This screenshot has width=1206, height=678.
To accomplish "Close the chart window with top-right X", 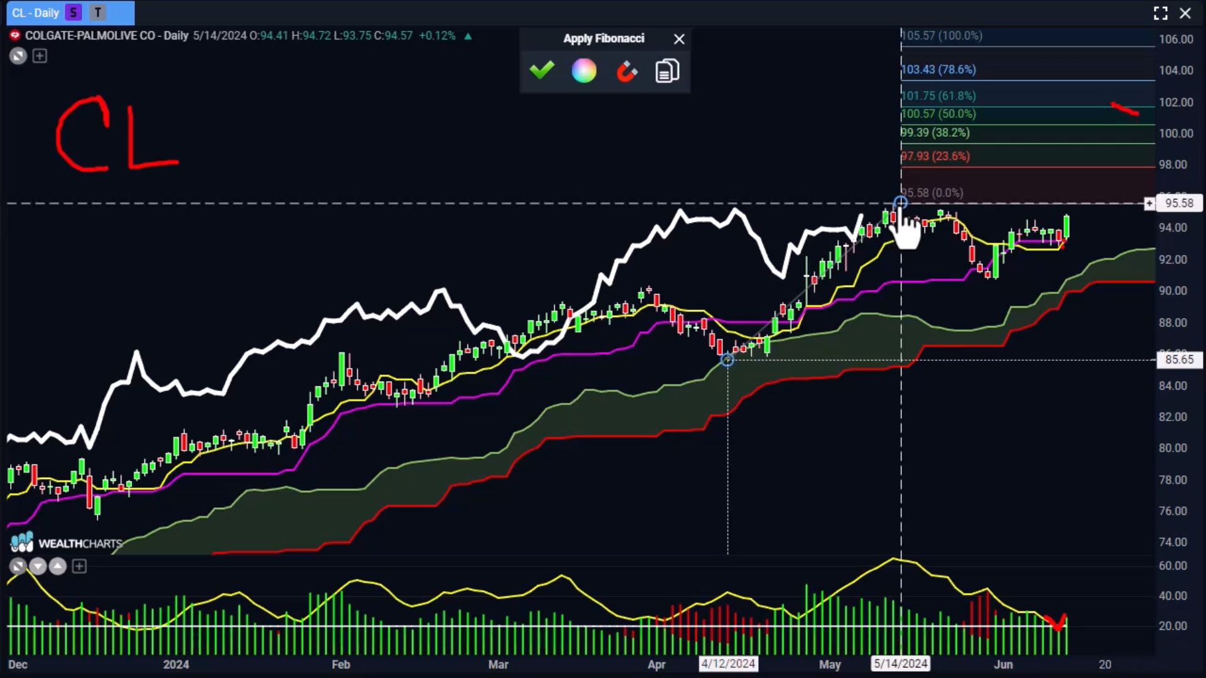I will pyautogui.click(x=1185, y=13).
